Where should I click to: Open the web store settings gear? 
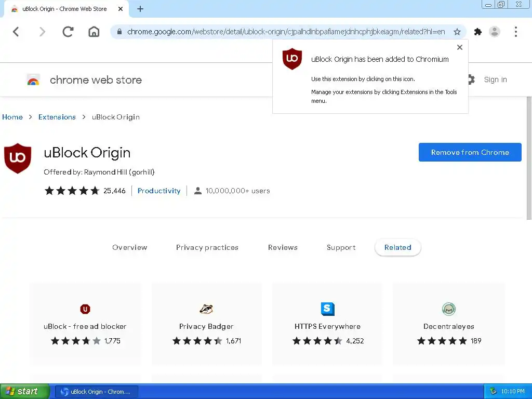tap(471, 79)
